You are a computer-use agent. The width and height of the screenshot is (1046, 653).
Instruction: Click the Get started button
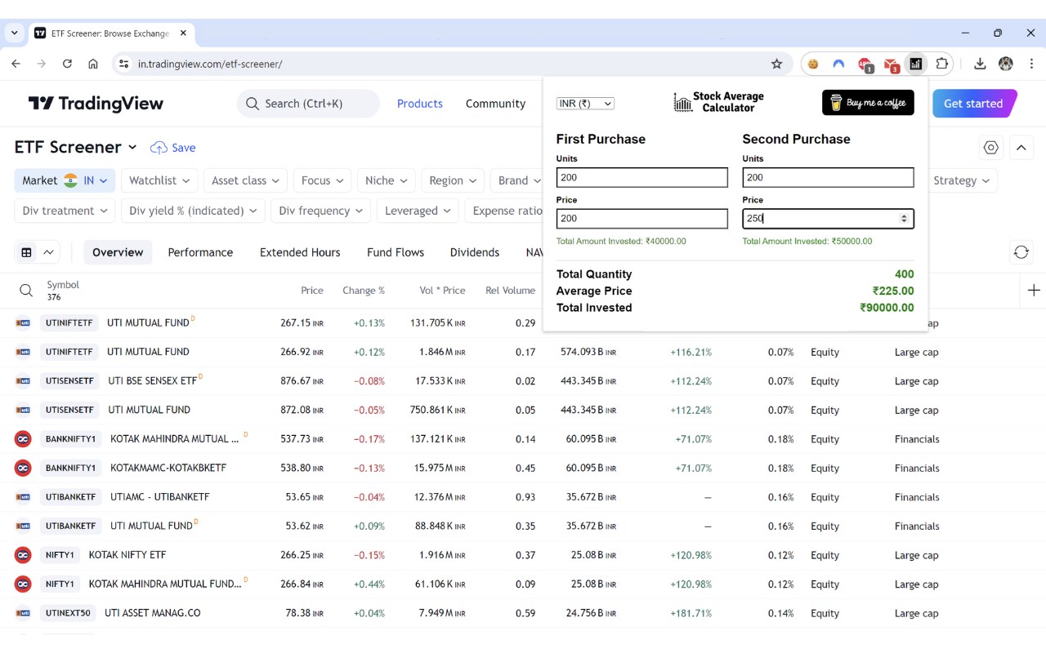pos(973,104)
